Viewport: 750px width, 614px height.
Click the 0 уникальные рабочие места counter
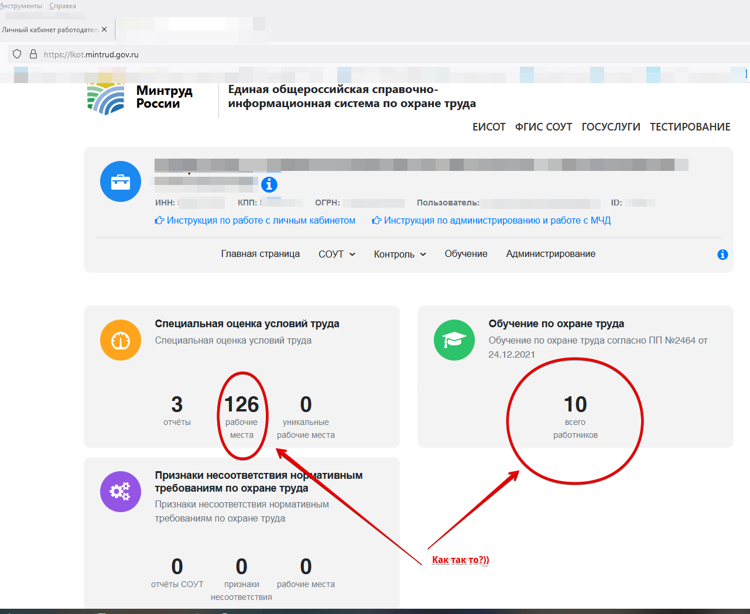point(306,416)
